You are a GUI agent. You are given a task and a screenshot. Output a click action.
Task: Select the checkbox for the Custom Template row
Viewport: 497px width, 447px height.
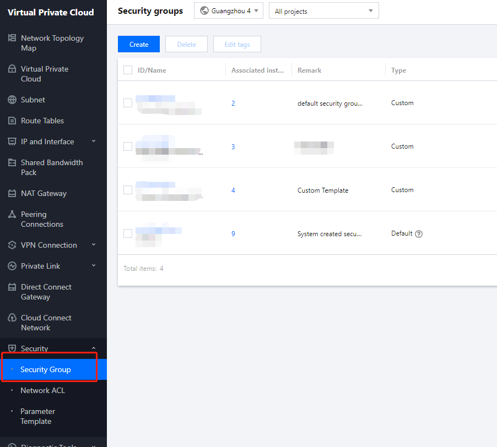[128, 190]
